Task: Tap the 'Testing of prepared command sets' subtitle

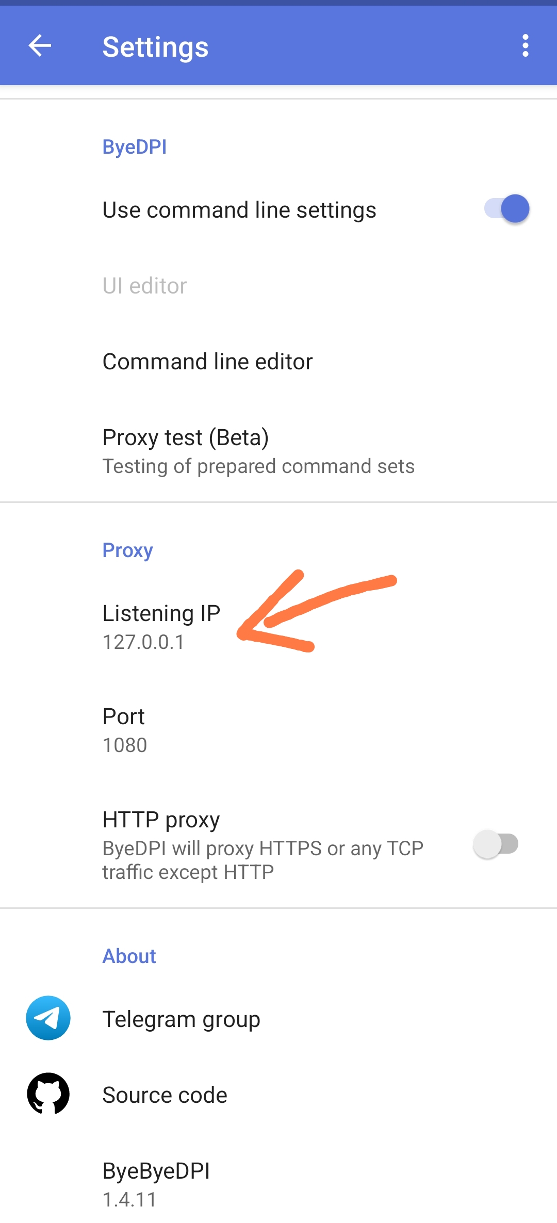Action: click(x=258, y=466)
